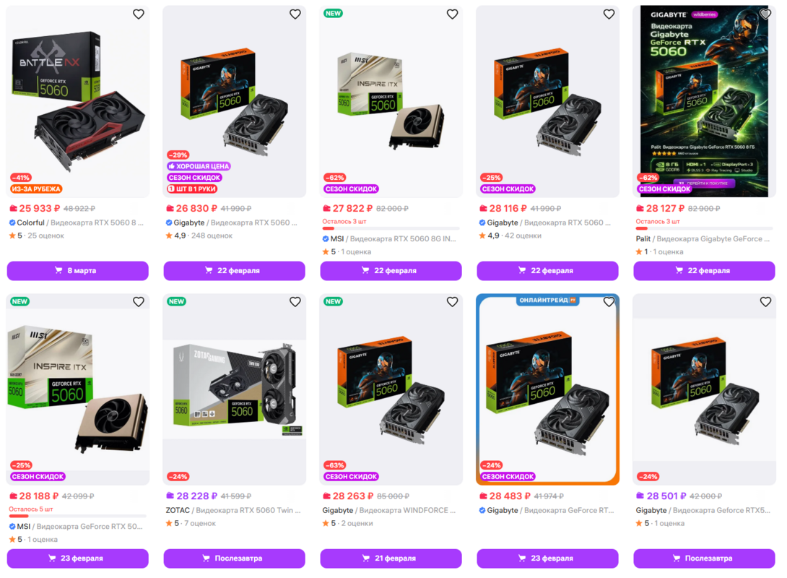The width and height of the screenshot is (787, 578).
Task: Add WINDFORCE card to cart, 21 февраля
Action: click(x=391, y=558)
